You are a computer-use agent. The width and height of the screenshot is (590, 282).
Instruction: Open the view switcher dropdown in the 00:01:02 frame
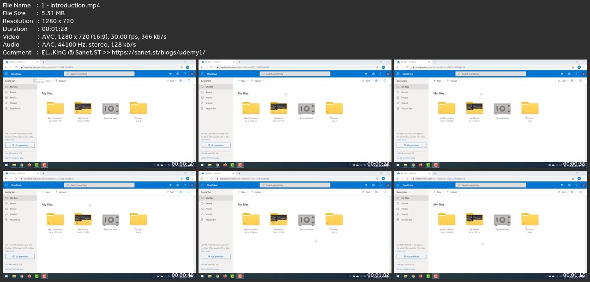pyautogui.click(x=379, y=192)
